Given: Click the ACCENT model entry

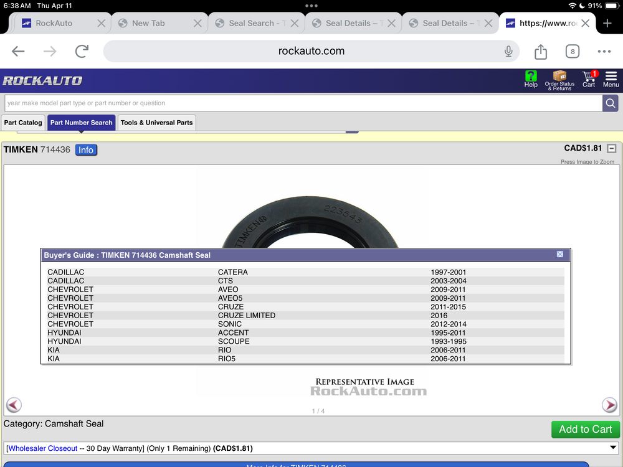Looking at the screenshot, I should pos(233,333).
